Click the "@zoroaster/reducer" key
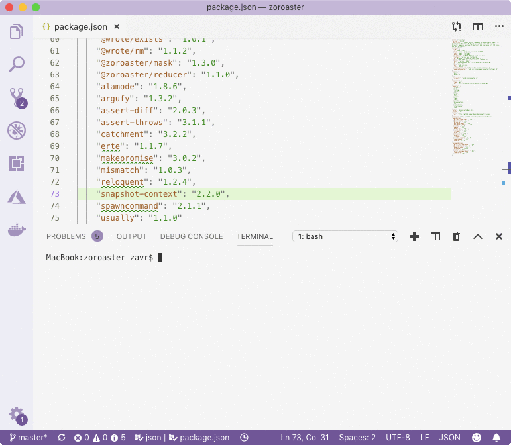Image resolution: width=511 pixels, height=445 pixels. tap(144, 75)
